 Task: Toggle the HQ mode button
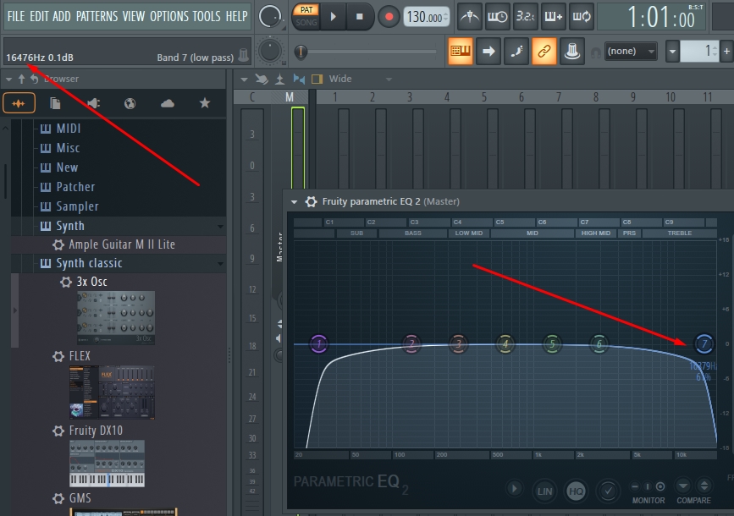576,491
